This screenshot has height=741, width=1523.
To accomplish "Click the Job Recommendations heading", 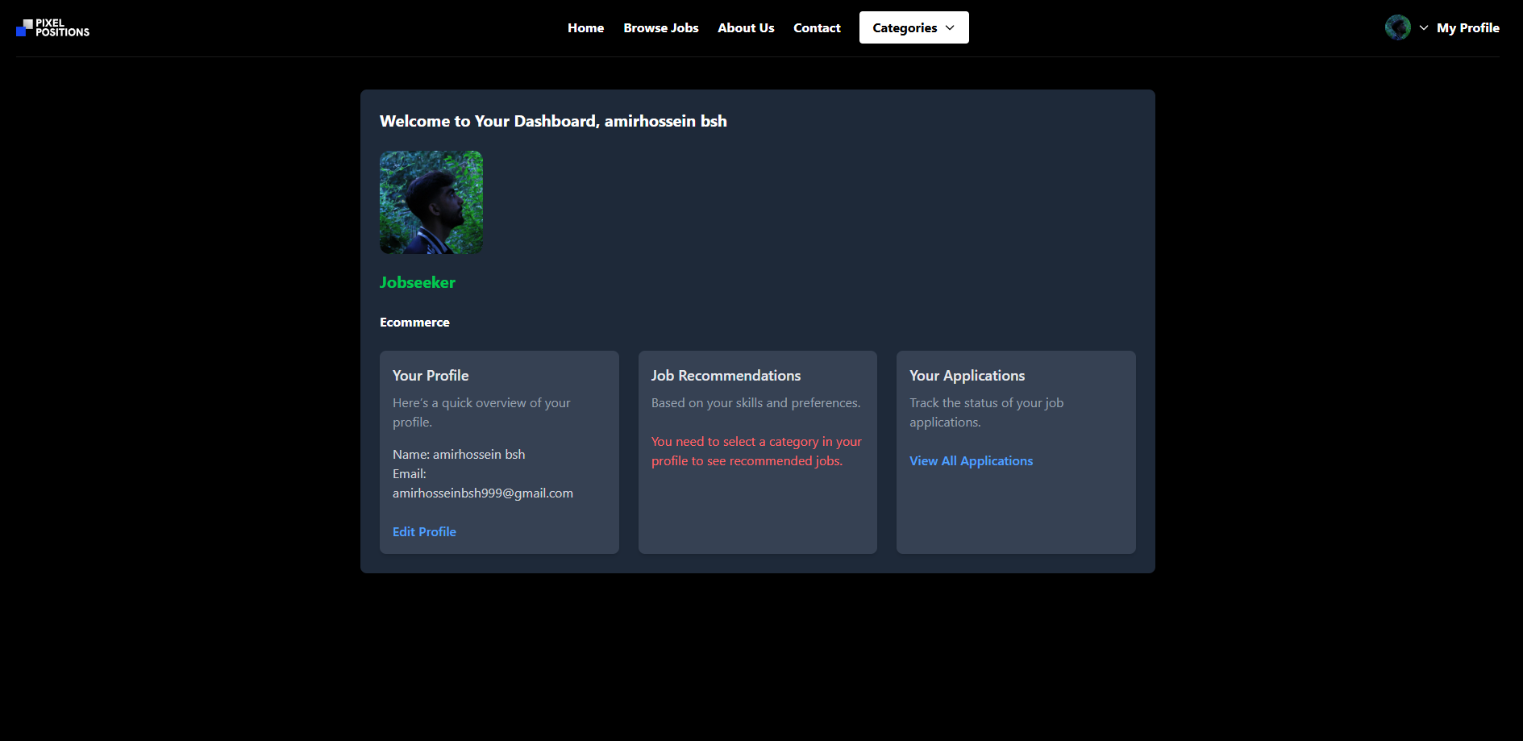I will coord(726,375).
